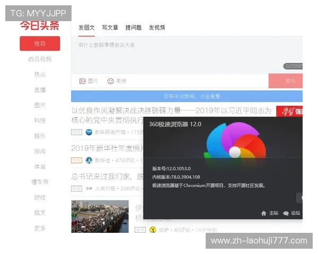This screenshot has width=318, height=254.
Task: Click the 新华社 avatar icon
Action: (89, 160)
